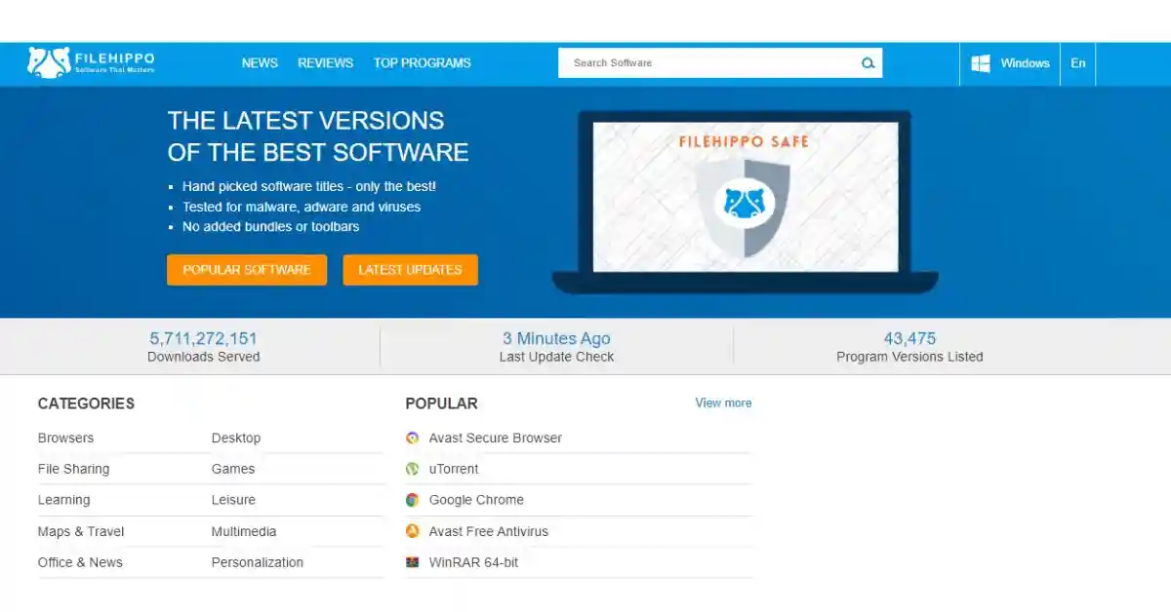Screen dimensions: 1171x612
Task: Click the Popular Software button
Action: click(247, 270)
